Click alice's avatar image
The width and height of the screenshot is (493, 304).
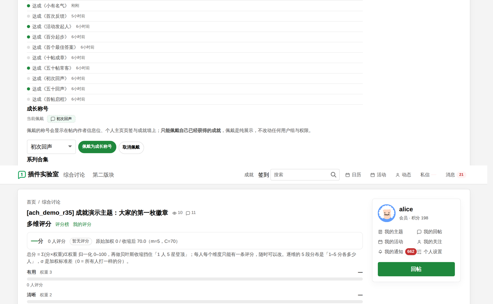click(x=387, y=213)
